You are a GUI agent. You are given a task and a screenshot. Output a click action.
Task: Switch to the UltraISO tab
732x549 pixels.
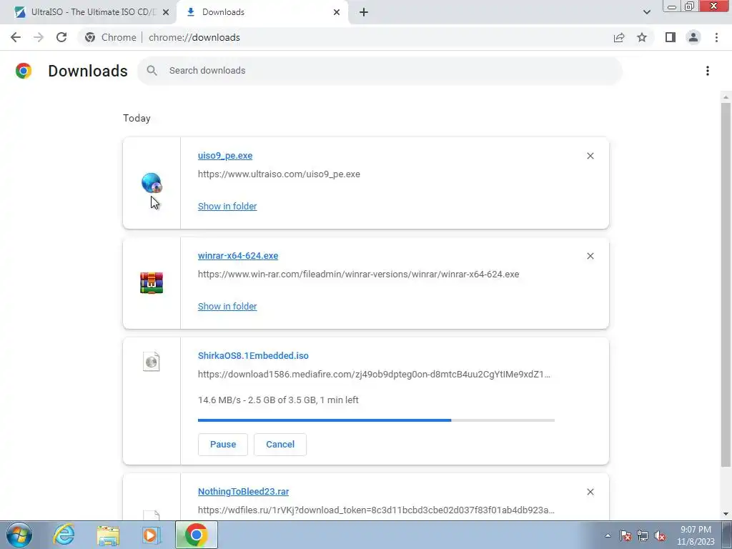pos(88,12)
